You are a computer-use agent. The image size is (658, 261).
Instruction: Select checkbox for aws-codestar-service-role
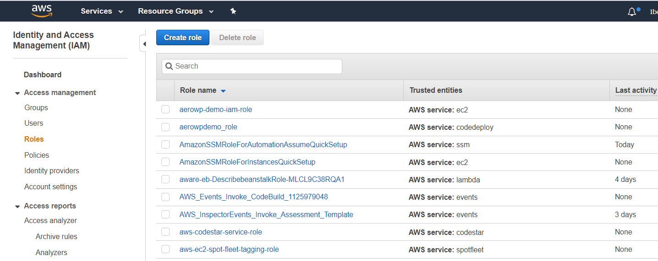165,232
